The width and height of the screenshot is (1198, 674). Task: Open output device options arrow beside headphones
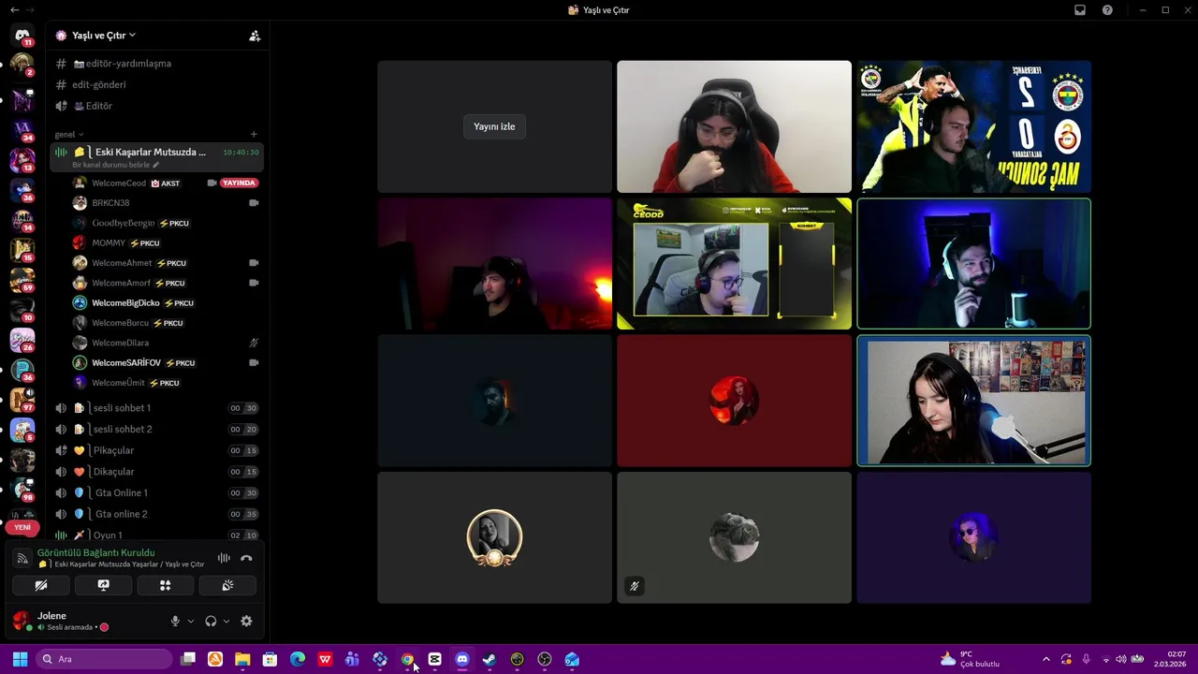coord(226,621)
